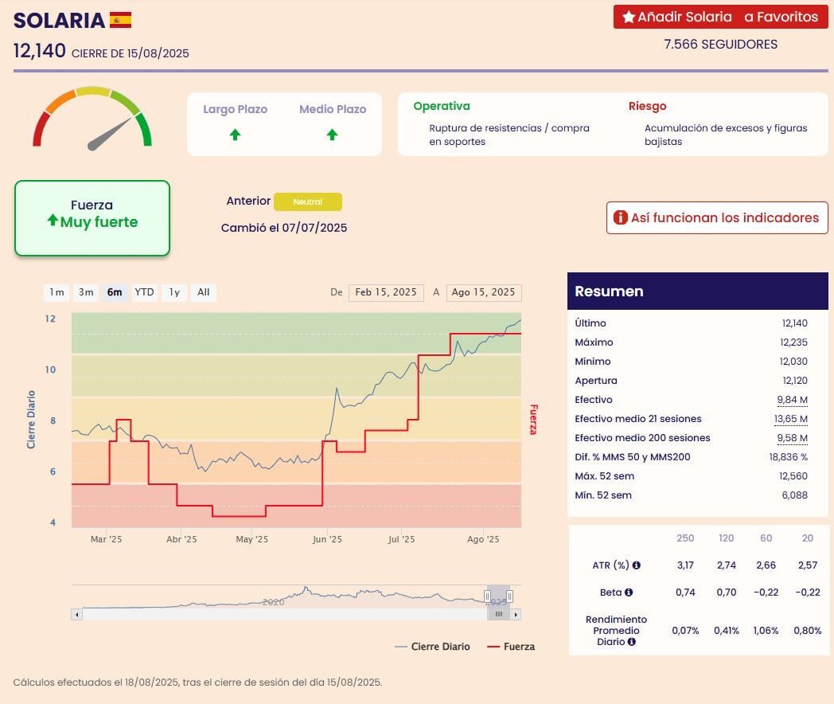Click the green Medio Plazo up arrow
Image resolution: width=834 pixels, height=704 pixels.
coord(332,135)
